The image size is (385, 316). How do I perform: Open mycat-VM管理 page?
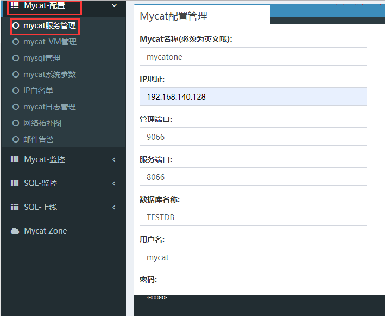(x=50, y=42)
